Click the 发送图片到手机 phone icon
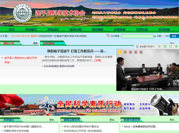This screenshot has height=133, width=179. (x=137, y=47)
